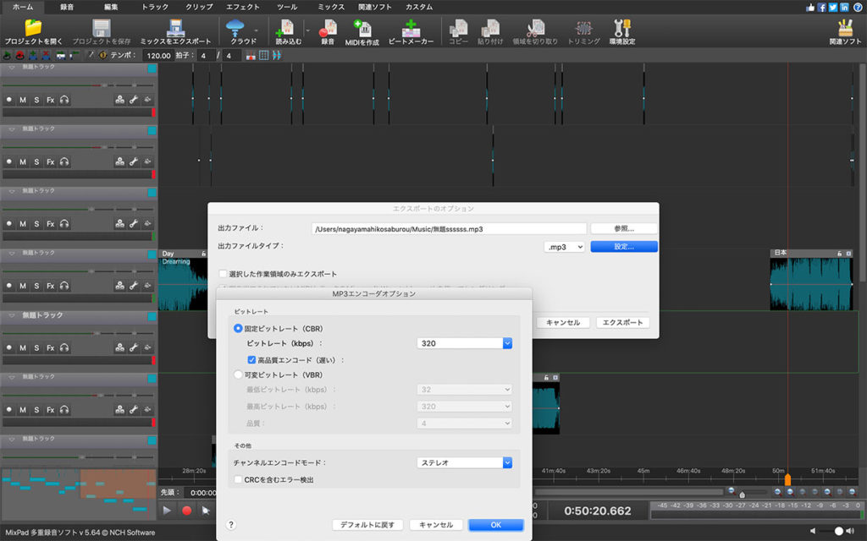Switch to the ホーム tab
Image resolution: width=867 pixels, height=541 pixels.
[x=23, y=7]
